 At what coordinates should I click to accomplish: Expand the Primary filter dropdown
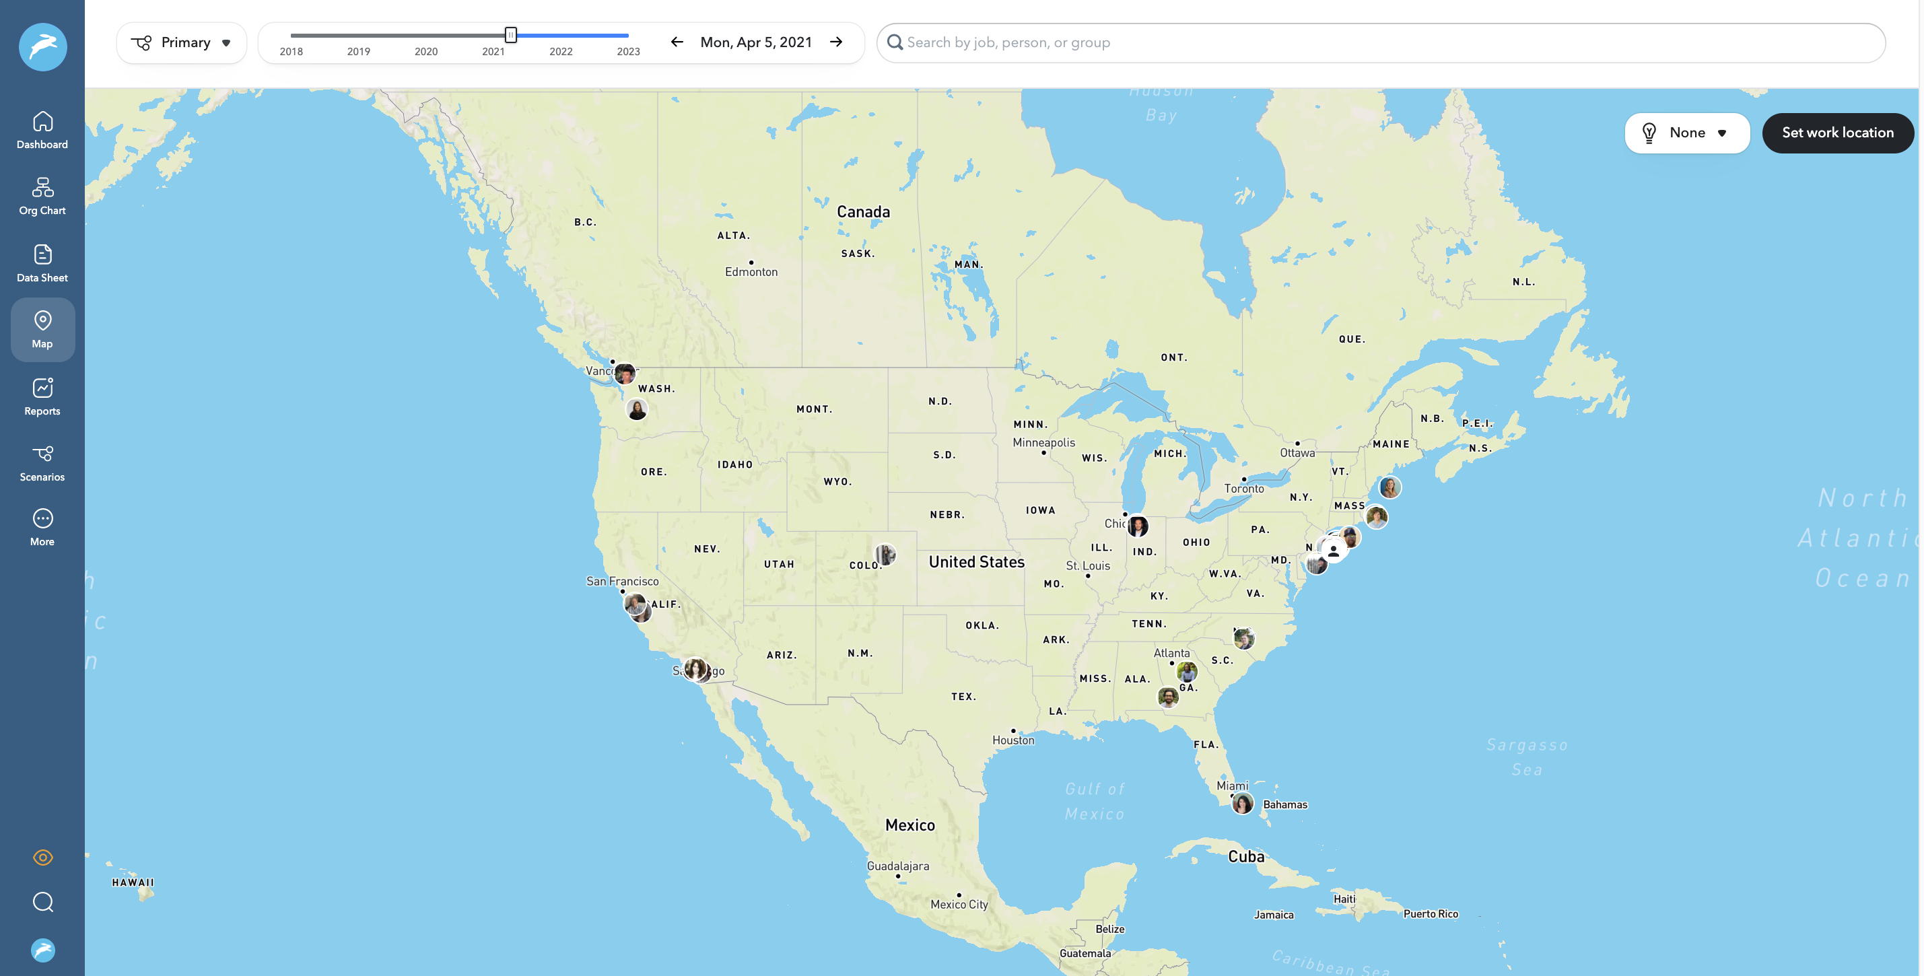(x=185, y=42)
